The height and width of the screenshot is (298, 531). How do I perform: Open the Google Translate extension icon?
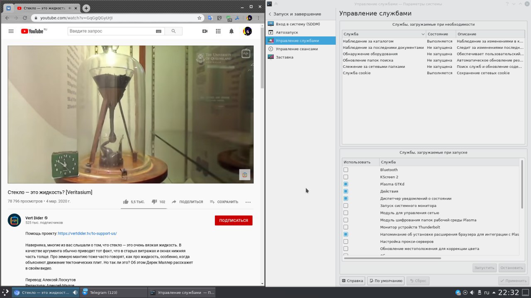210,18
